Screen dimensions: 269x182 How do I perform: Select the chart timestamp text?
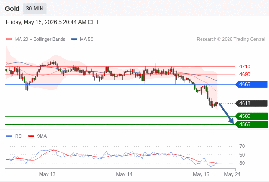point(52,22)
